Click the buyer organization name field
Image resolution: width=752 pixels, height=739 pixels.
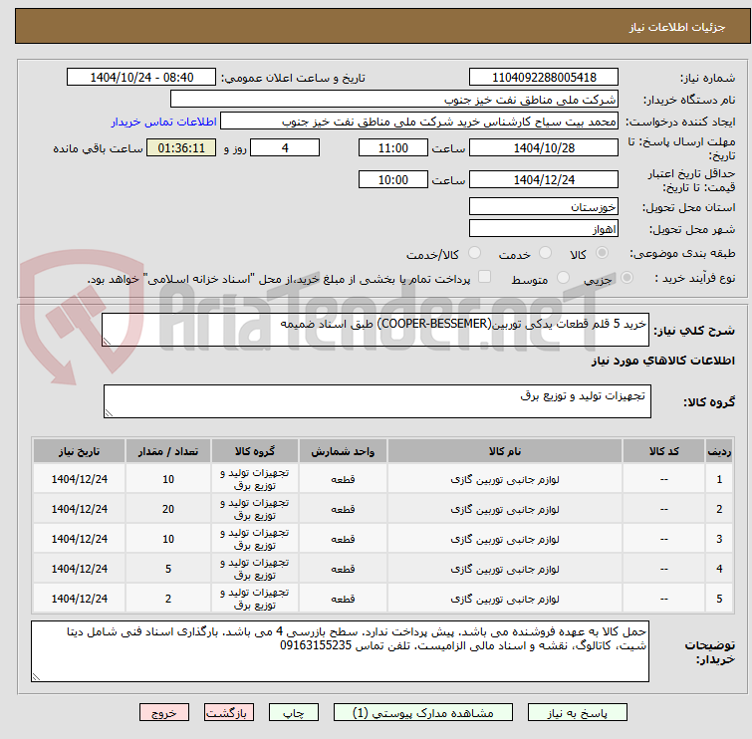click(394, 100)
